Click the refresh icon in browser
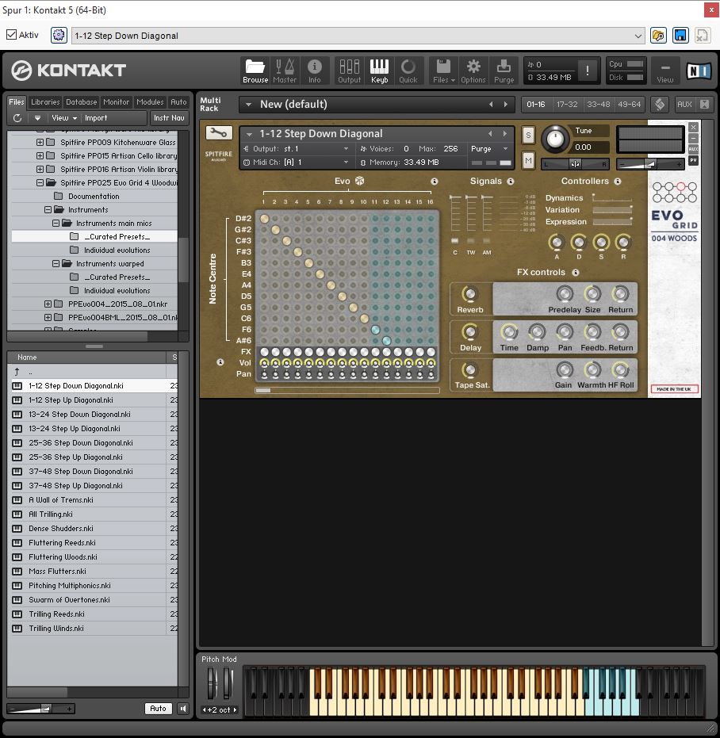 pos(17,118)
